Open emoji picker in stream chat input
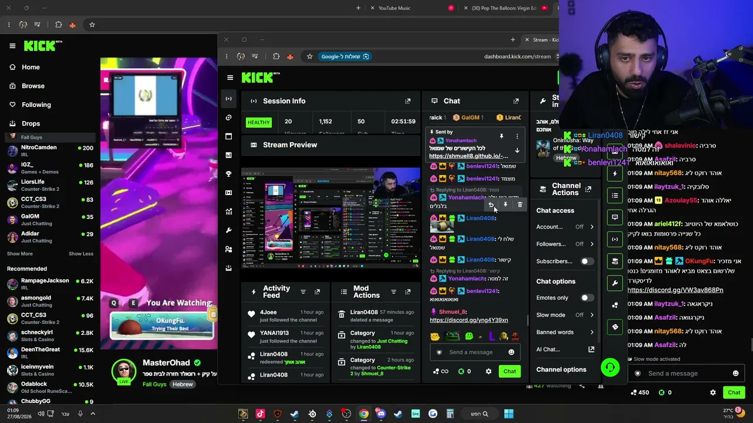 pyautogui.click(x=735, y=374)
